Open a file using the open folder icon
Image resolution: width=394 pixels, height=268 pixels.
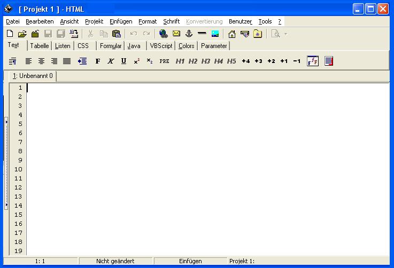click(x=22, y=34)
